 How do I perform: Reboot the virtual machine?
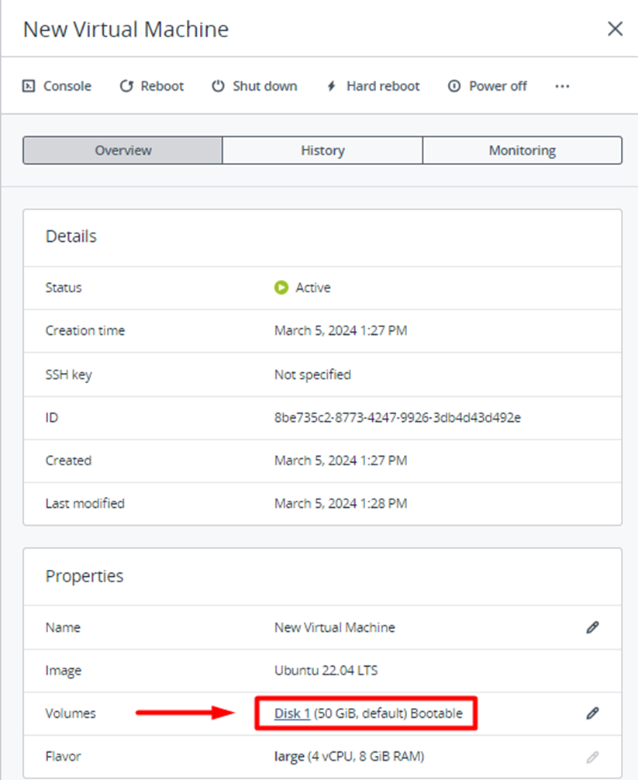coord(152,86)
